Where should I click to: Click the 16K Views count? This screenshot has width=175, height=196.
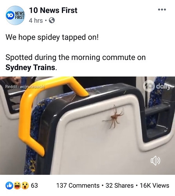click(155, 185)
